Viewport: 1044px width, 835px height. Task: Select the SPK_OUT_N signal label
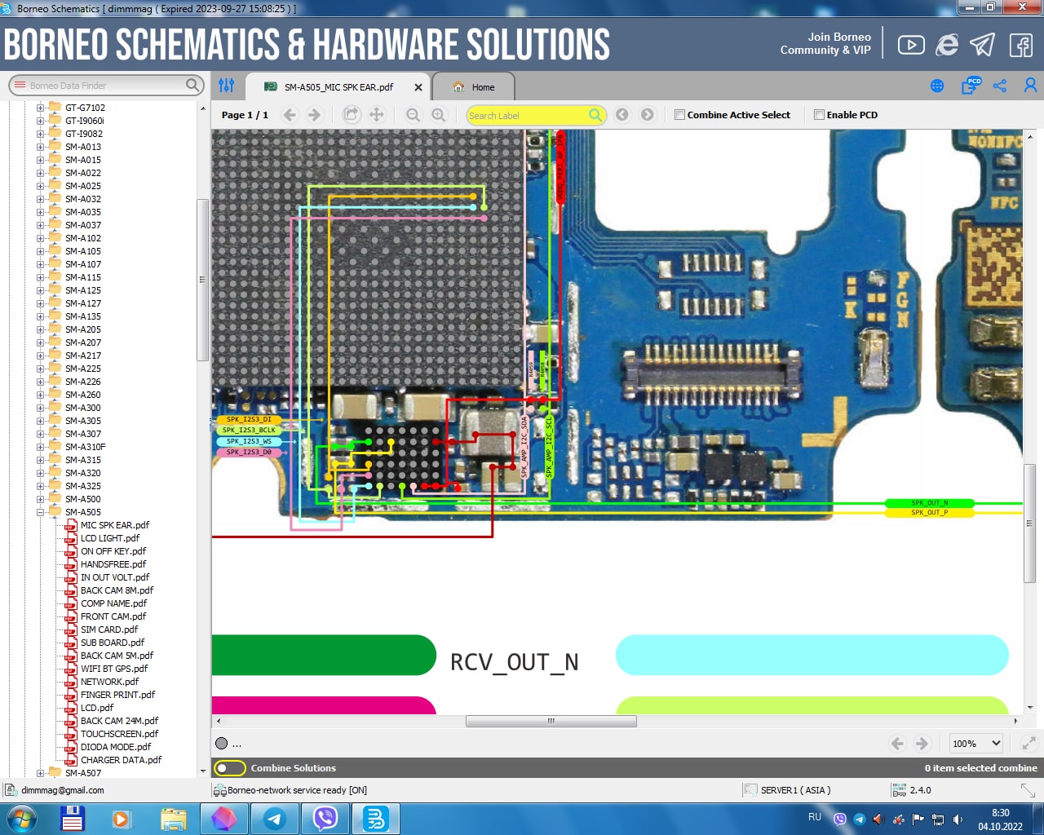tap(929, 503)
